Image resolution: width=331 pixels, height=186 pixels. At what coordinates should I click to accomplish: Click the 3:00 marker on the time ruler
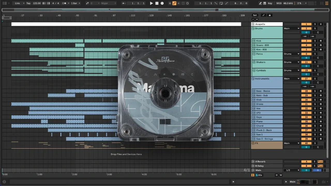pos(109,174)
